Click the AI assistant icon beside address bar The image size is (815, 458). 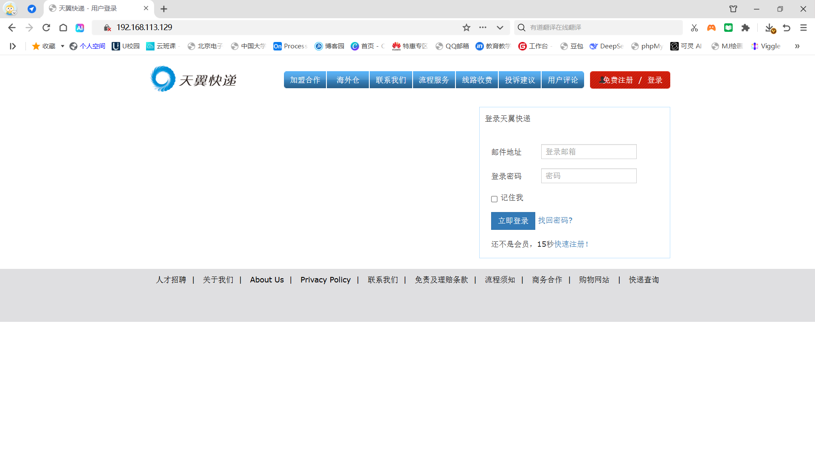point(80,28)
